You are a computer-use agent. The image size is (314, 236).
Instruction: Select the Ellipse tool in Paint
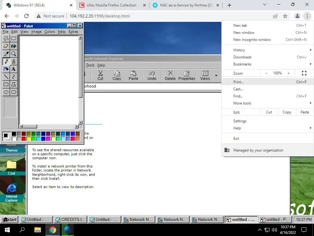pos(6,92)
